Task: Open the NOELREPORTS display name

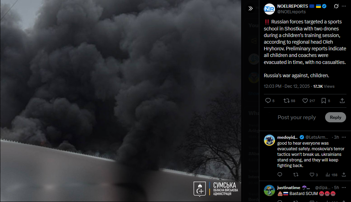Action: (293, 6)
